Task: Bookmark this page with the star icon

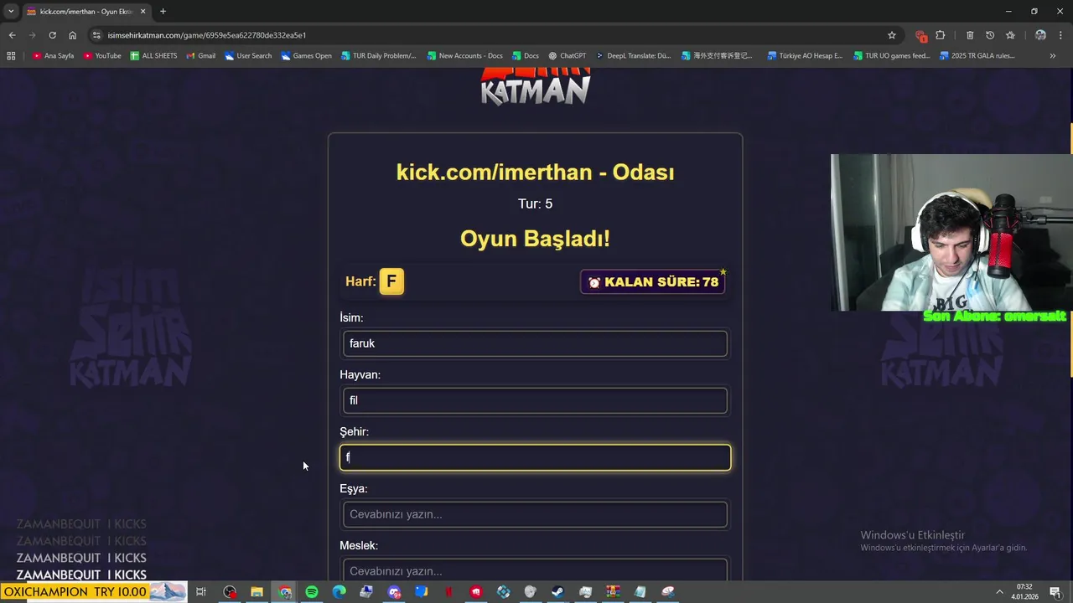Action: (892, 35)
